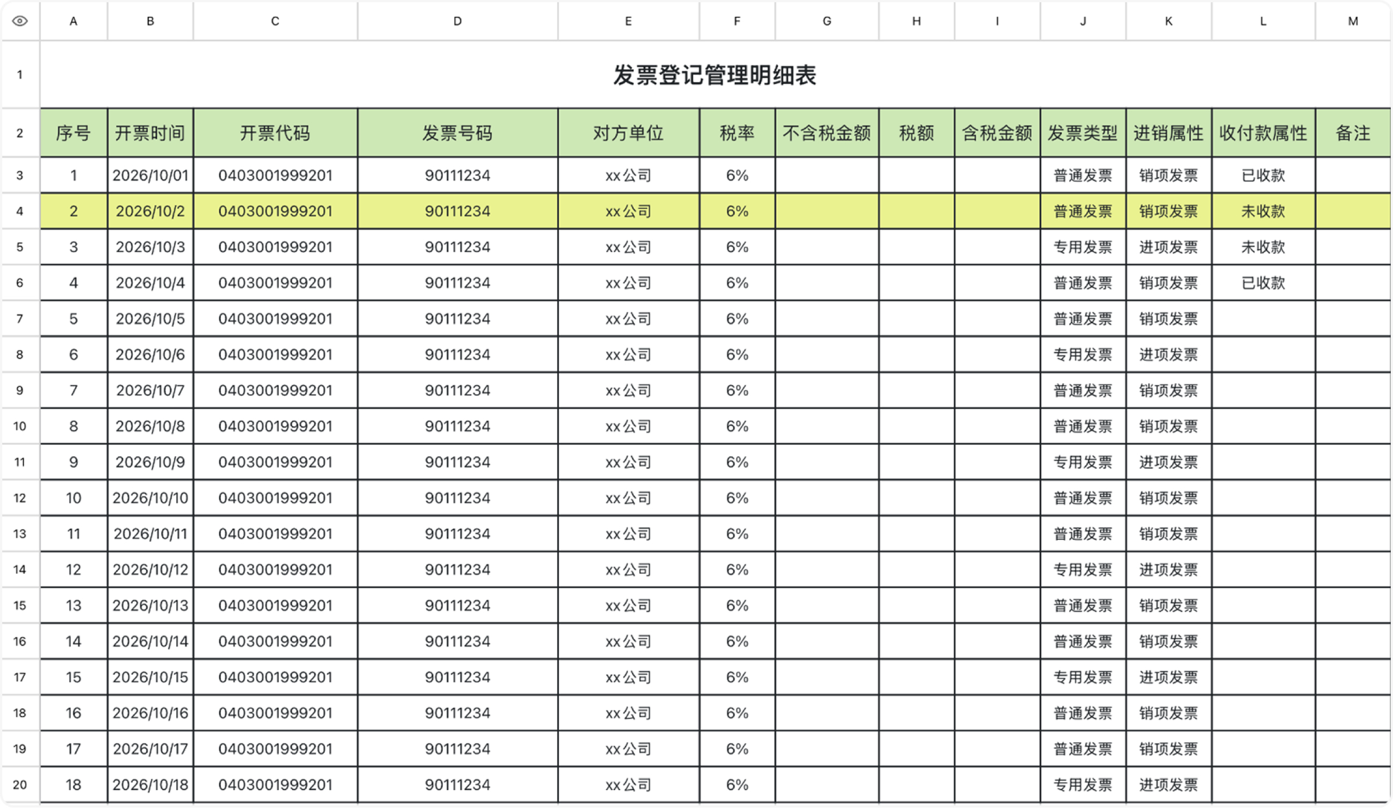1393x808 pixels.
Task: Click 已收款 in row 3
Action: 1263,175
